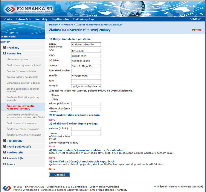Click Domov in the breadcrumb
Screen dimensions: 206x192
(53, 25)
